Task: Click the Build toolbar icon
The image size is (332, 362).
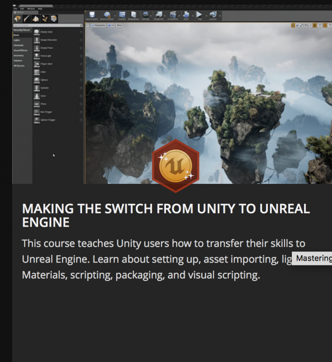Action: [186, 15]
